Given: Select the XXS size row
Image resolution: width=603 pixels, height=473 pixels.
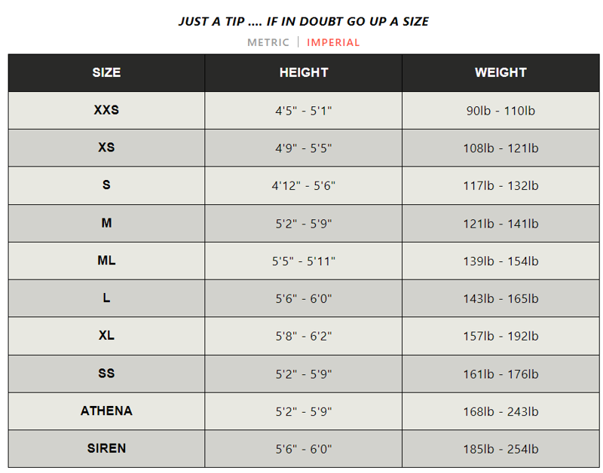Looking at the screenshot, I should [106, 110].
